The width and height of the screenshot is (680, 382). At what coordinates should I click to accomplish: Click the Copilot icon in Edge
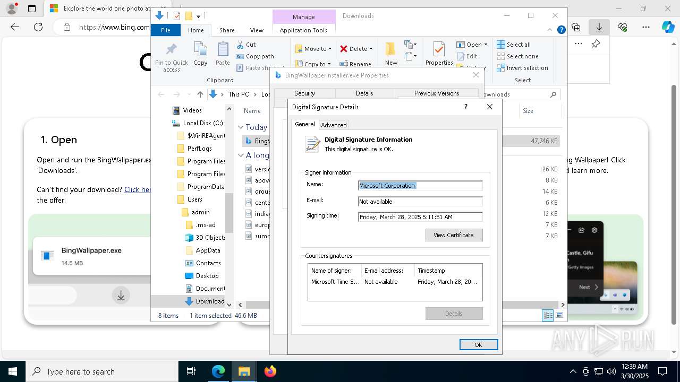click(668, 27)
